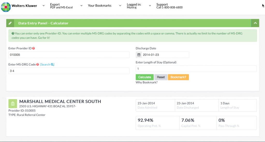Image resolution: width=265 pixels, height=142 pixels.
Task: Collapse the Data Entry Panel
Action: pyautogui.click(x=255, y=23)
